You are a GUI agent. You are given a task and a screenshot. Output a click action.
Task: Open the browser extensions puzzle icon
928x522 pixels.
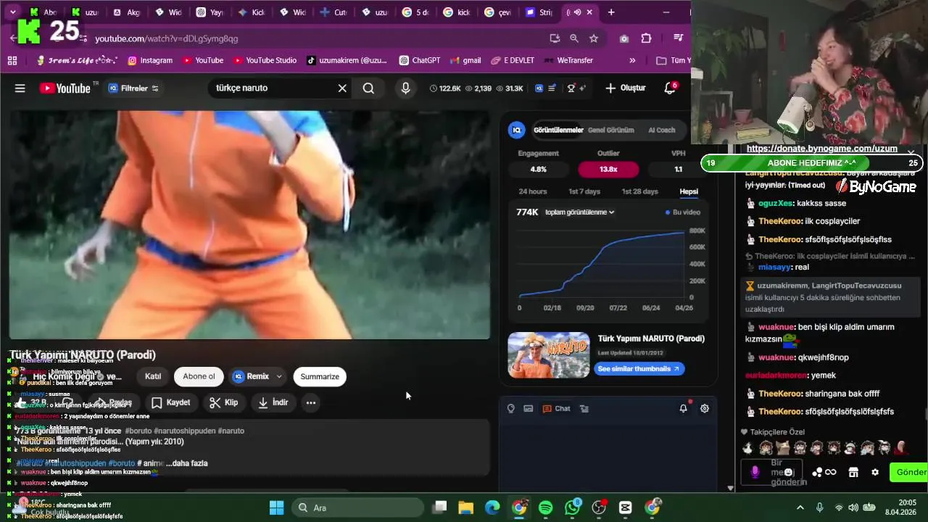coord(646,38)
